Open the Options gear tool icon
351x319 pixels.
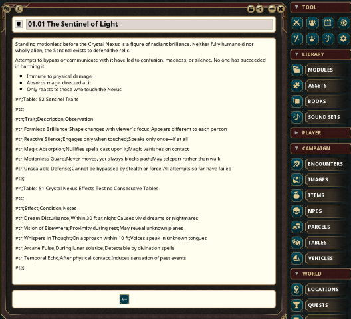pos(344,39)
